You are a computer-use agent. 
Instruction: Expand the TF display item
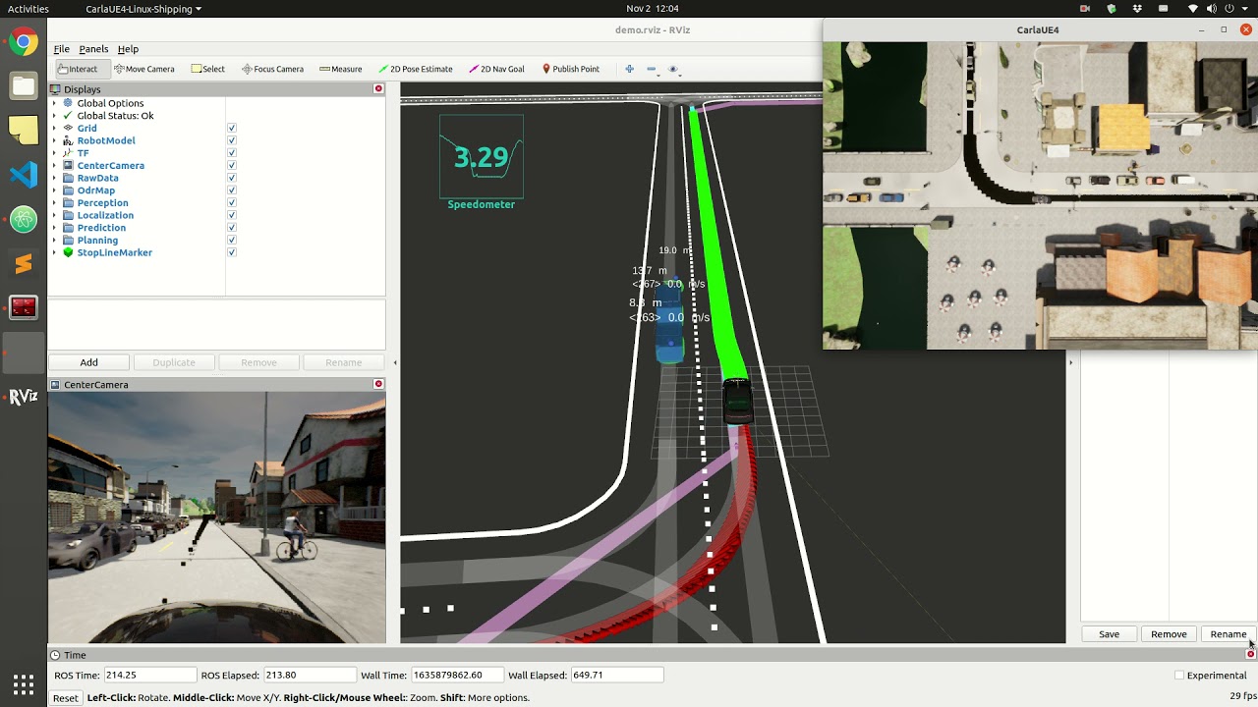coord(55,153)
